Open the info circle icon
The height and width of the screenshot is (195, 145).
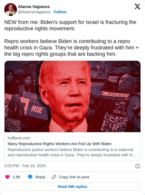coord(137,166)
